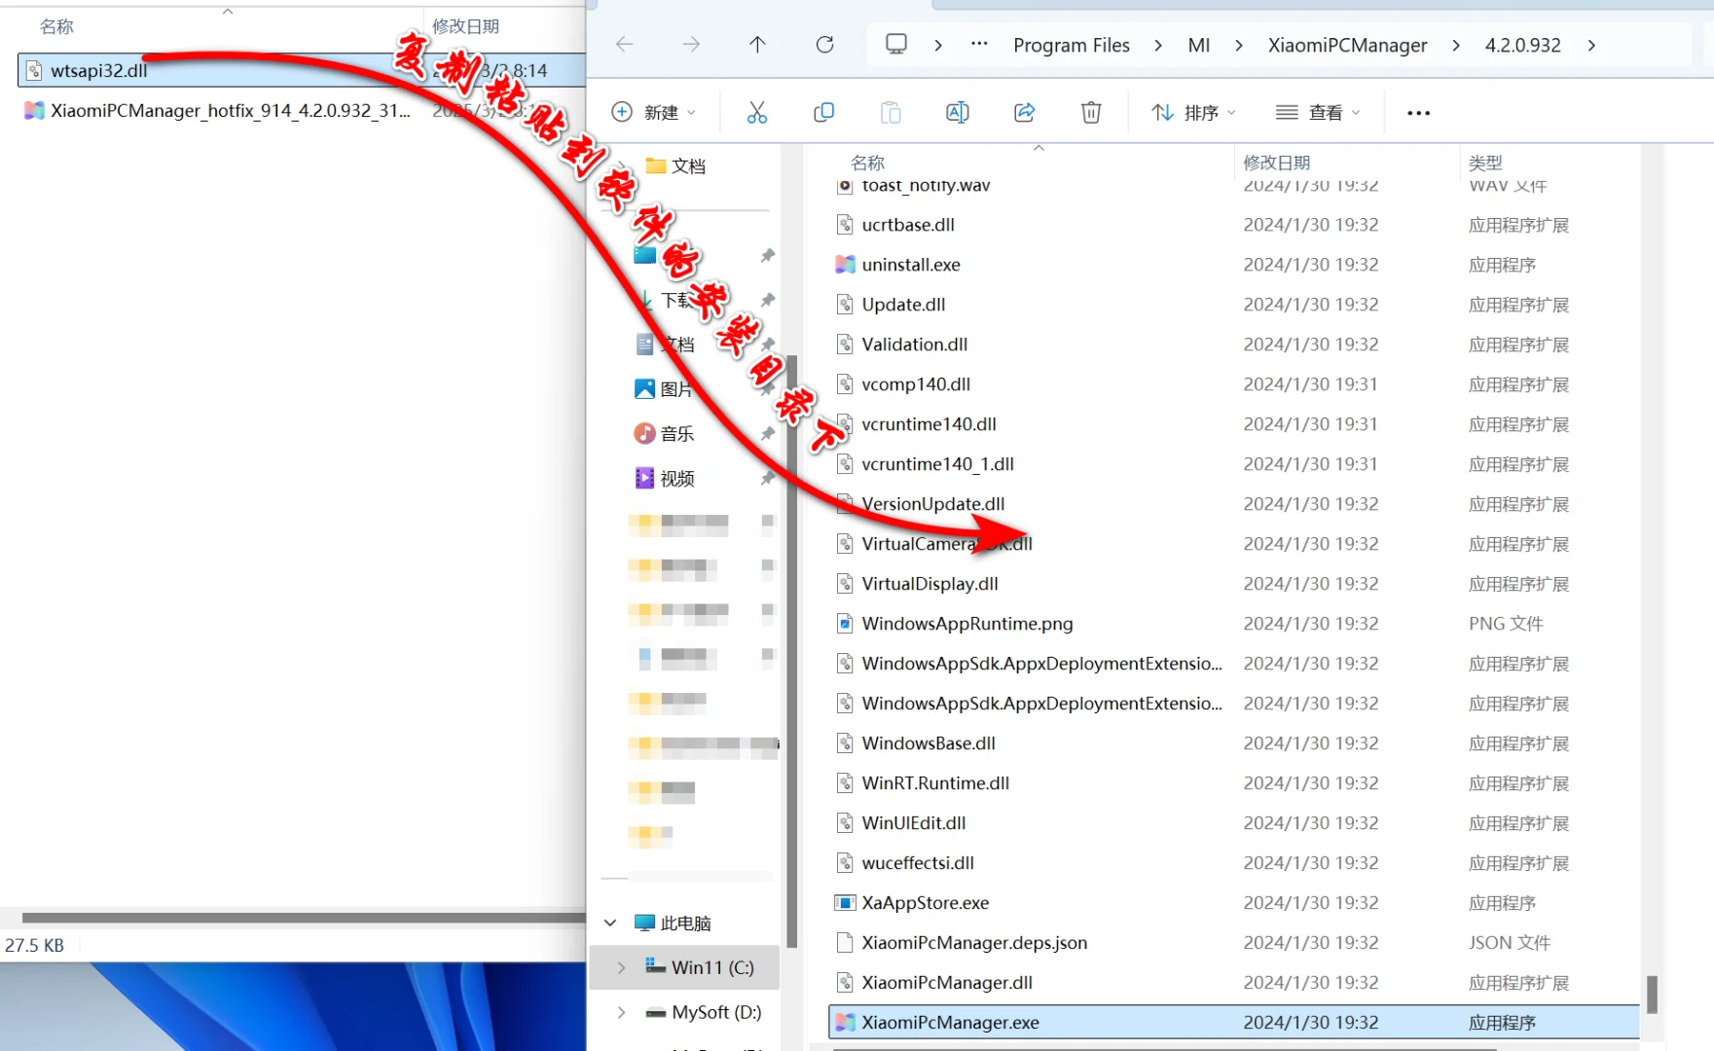This screenshot has width=1714, height=1051.
Task: Click the left window horizontal scrollbar
Action: coord(304,918)
